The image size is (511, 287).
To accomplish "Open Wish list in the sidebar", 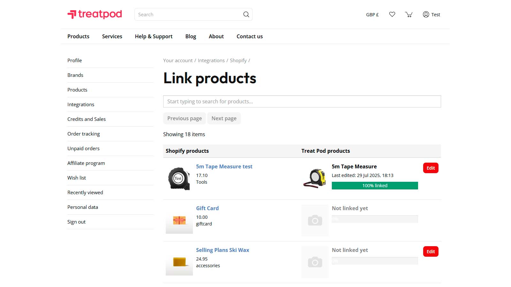I will [x=77, y=178].
